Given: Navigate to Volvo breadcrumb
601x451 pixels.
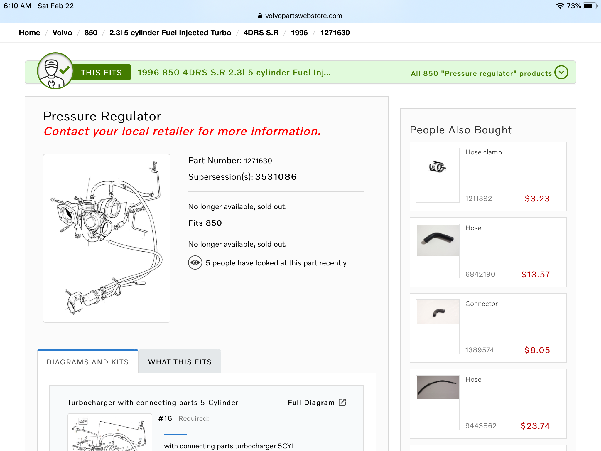Looking at the screenshot, I should (62, 33).
